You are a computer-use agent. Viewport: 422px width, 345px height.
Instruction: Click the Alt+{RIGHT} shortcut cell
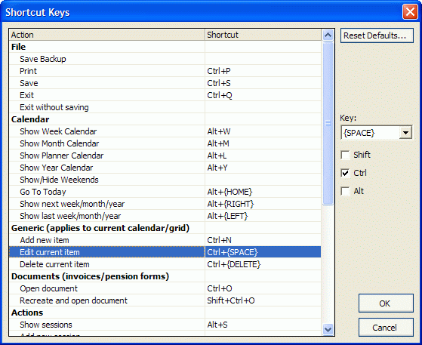tap(263, 204)
